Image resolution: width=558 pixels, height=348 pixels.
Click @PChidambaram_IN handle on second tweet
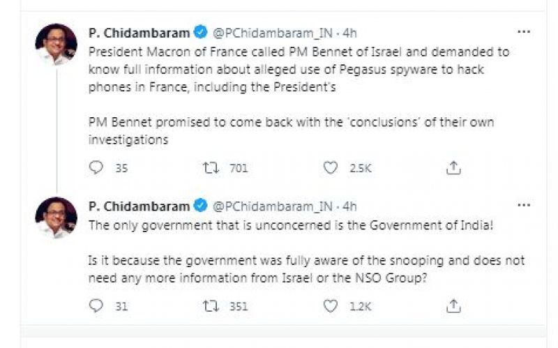(272, 206)
